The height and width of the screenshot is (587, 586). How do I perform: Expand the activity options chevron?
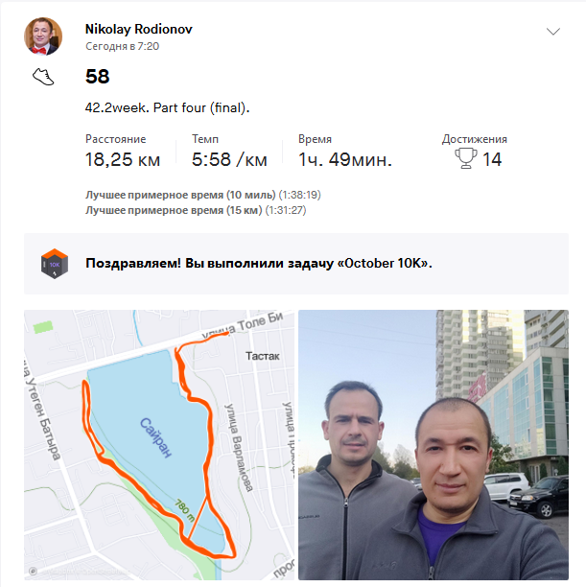(553, 31)
